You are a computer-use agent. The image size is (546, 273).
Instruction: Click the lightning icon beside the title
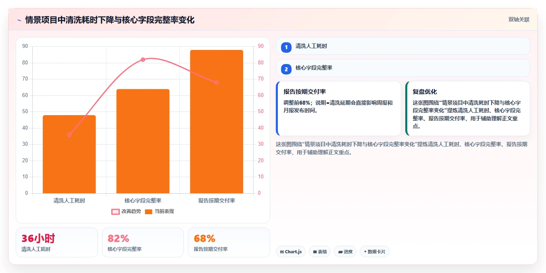tap(19, 20)
